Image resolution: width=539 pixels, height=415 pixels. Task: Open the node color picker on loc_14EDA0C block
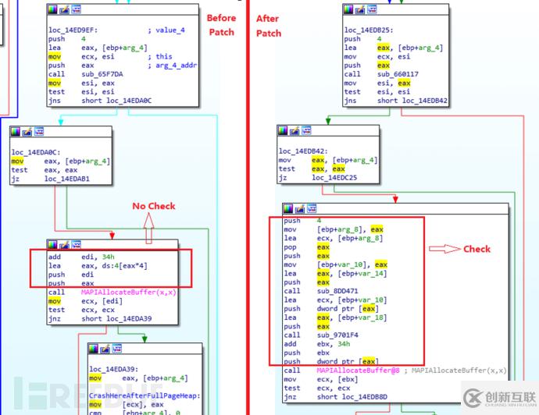coord(16,132)
